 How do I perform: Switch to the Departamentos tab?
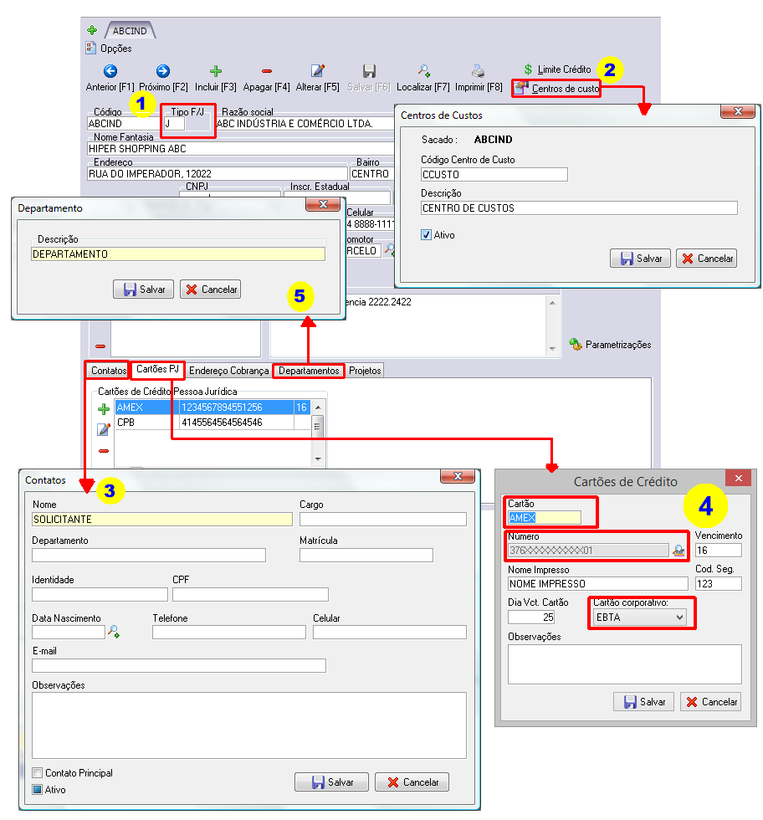pyautogui.click(x=309, y=370)
